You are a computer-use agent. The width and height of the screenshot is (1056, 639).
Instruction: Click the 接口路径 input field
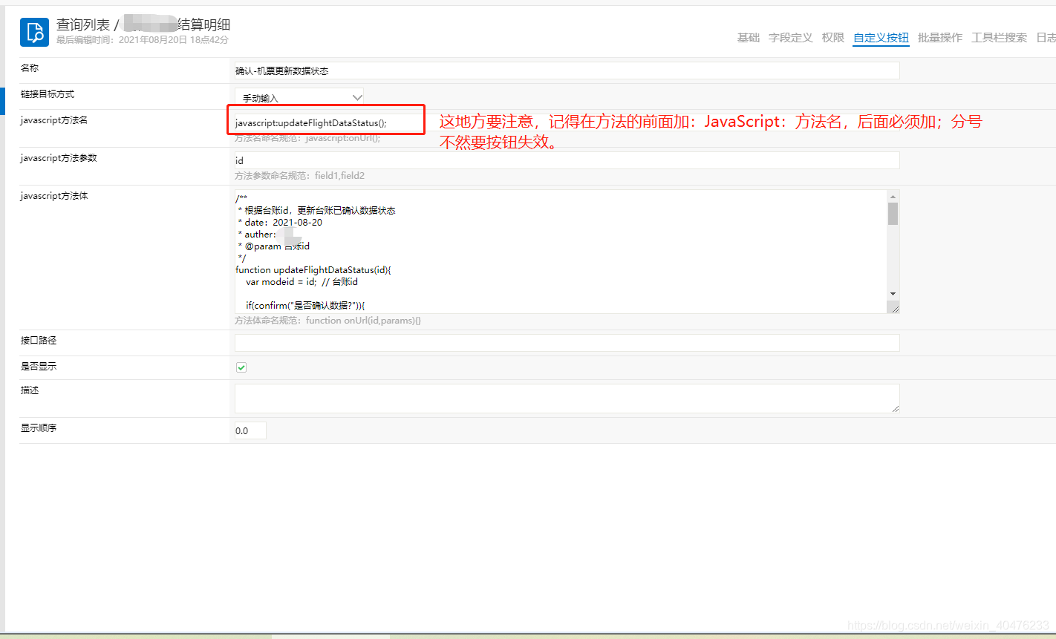(567, 342)
